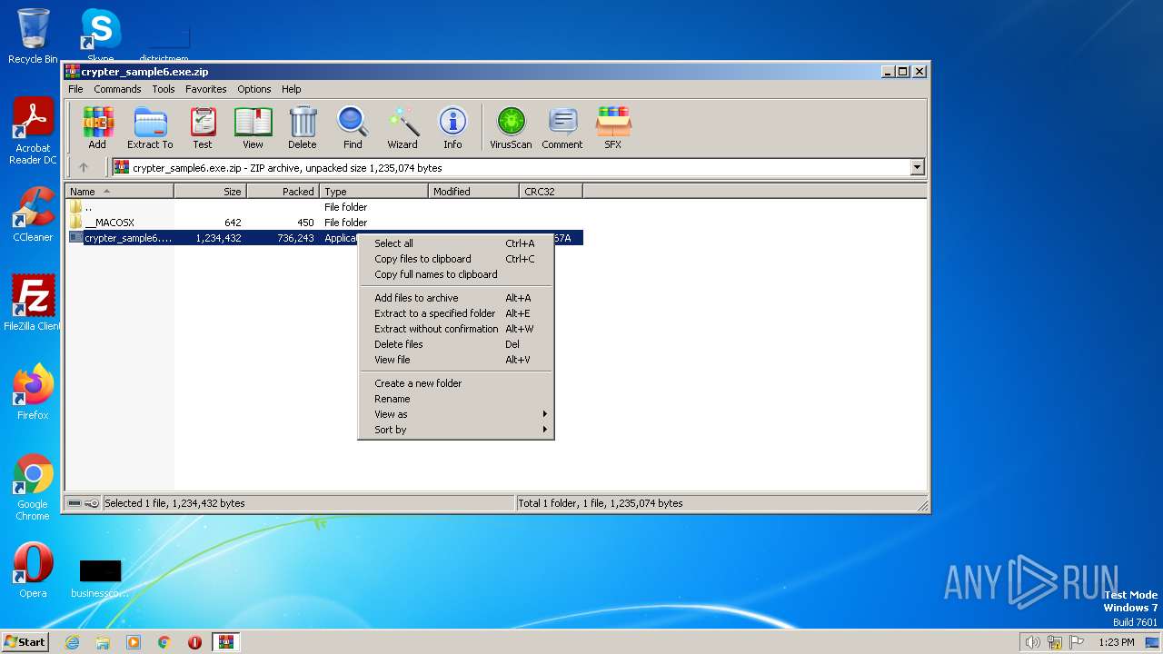
Task: Click the WinRAR taskbar button
Action: pos(225,642)
